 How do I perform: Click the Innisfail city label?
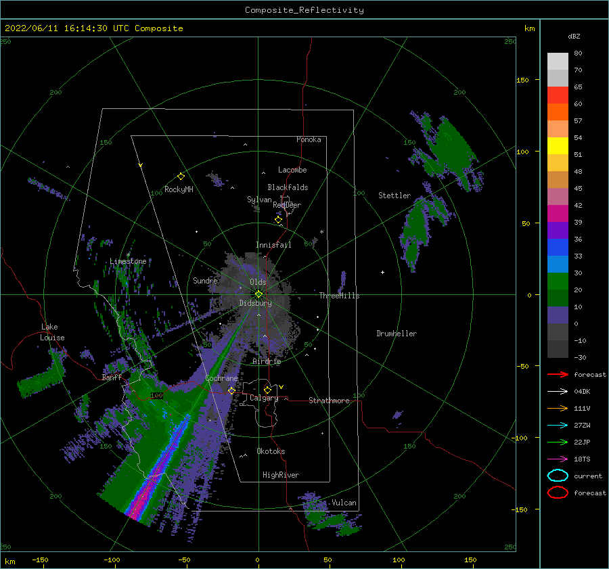(273, 245)
